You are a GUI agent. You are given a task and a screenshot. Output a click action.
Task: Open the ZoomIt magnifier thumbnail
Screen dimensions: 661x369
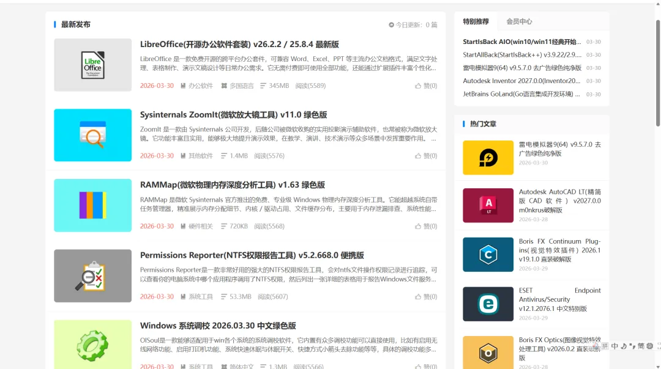tap(93, 135)
